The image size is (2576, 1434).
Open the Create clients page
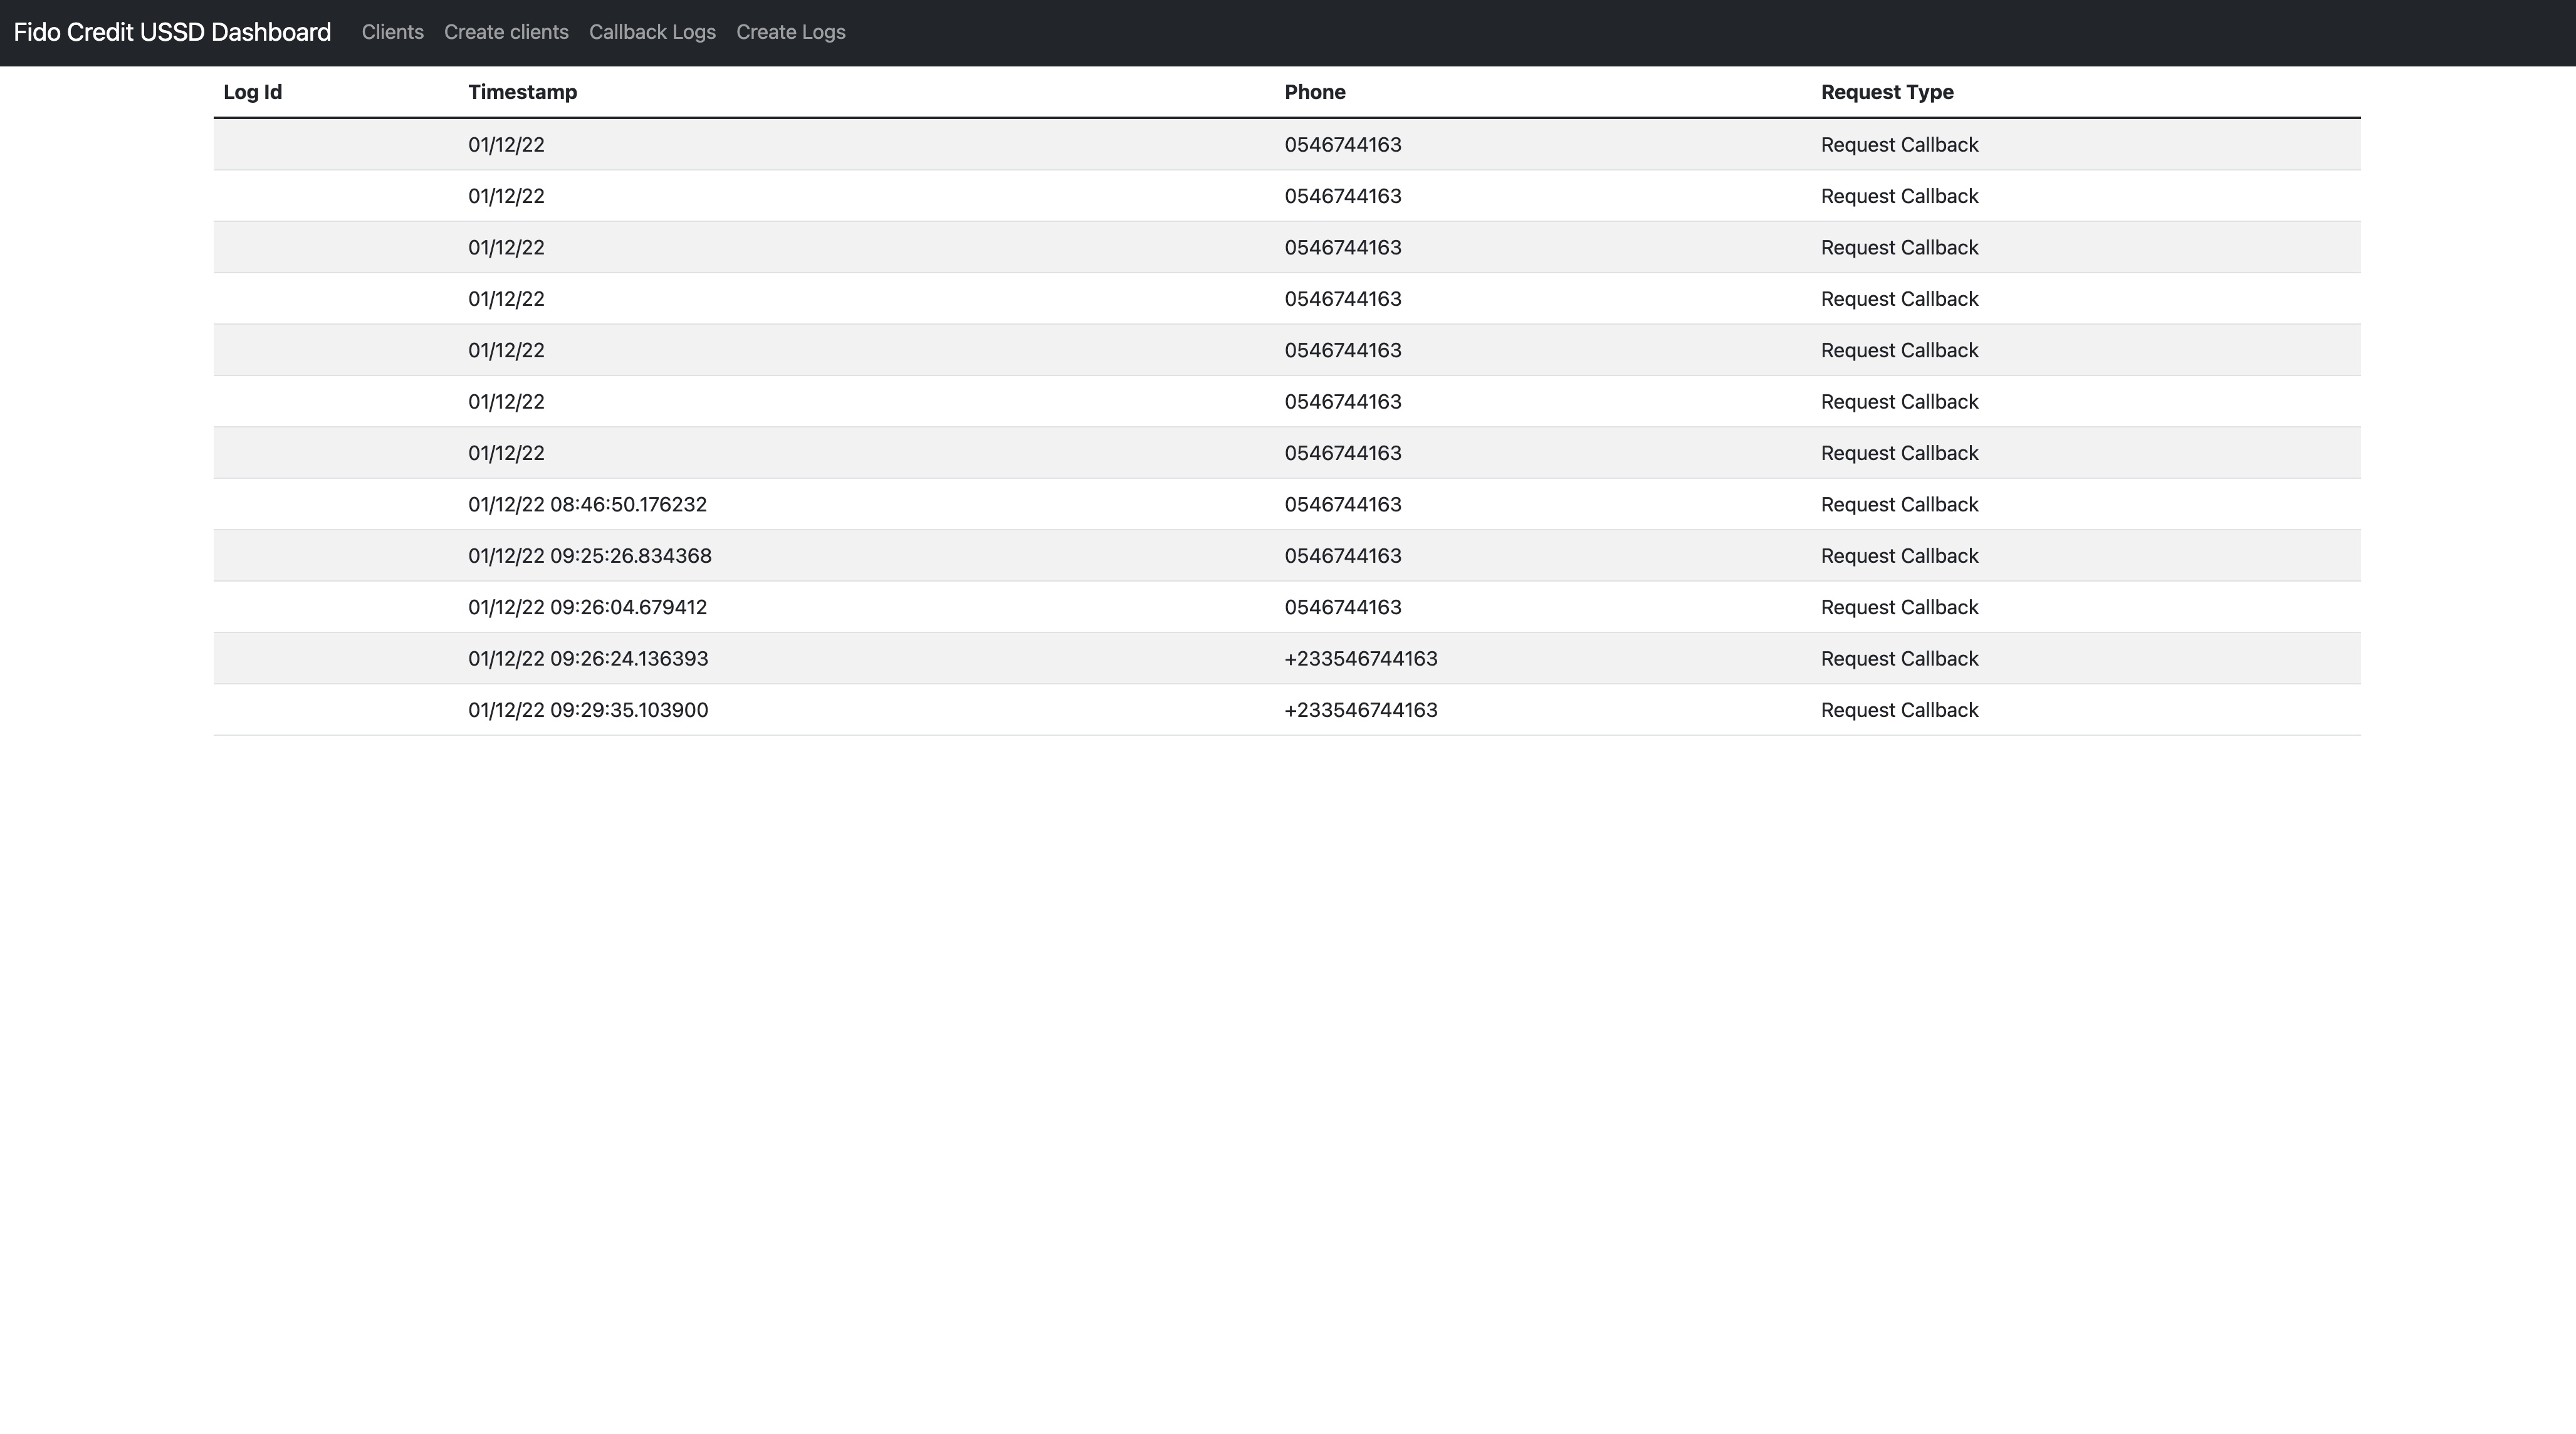coord(506,32)
